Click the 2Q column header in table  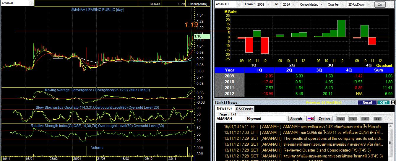point(289,70)
